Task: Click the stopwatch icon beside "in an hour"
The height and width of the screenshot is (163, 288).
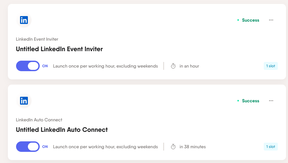Action: (x=173, y=66)
